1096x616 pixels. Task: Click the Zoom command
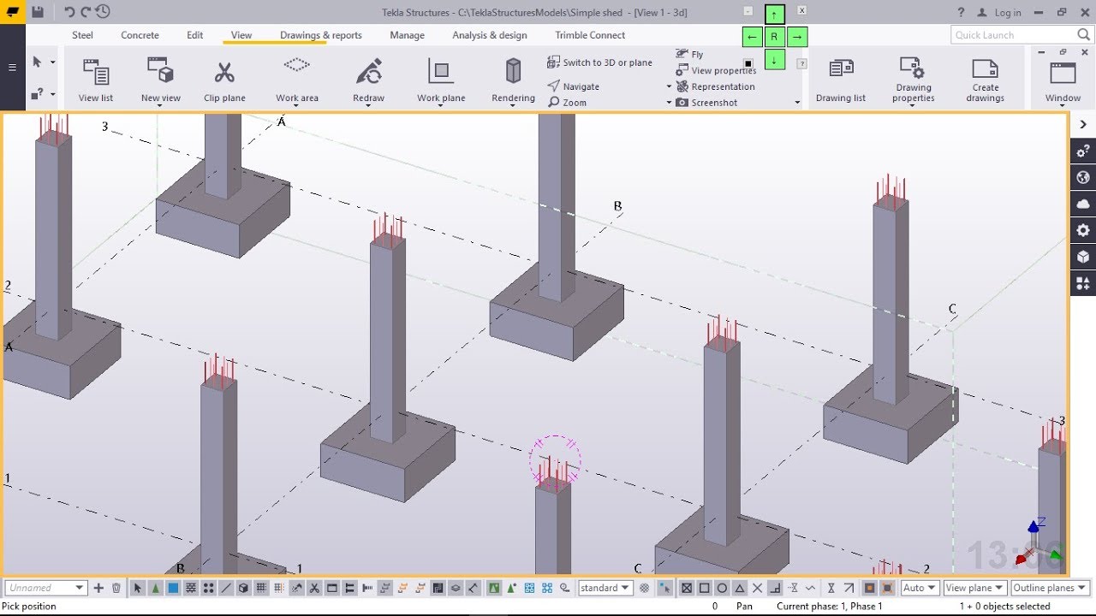(x=568, y=103)
